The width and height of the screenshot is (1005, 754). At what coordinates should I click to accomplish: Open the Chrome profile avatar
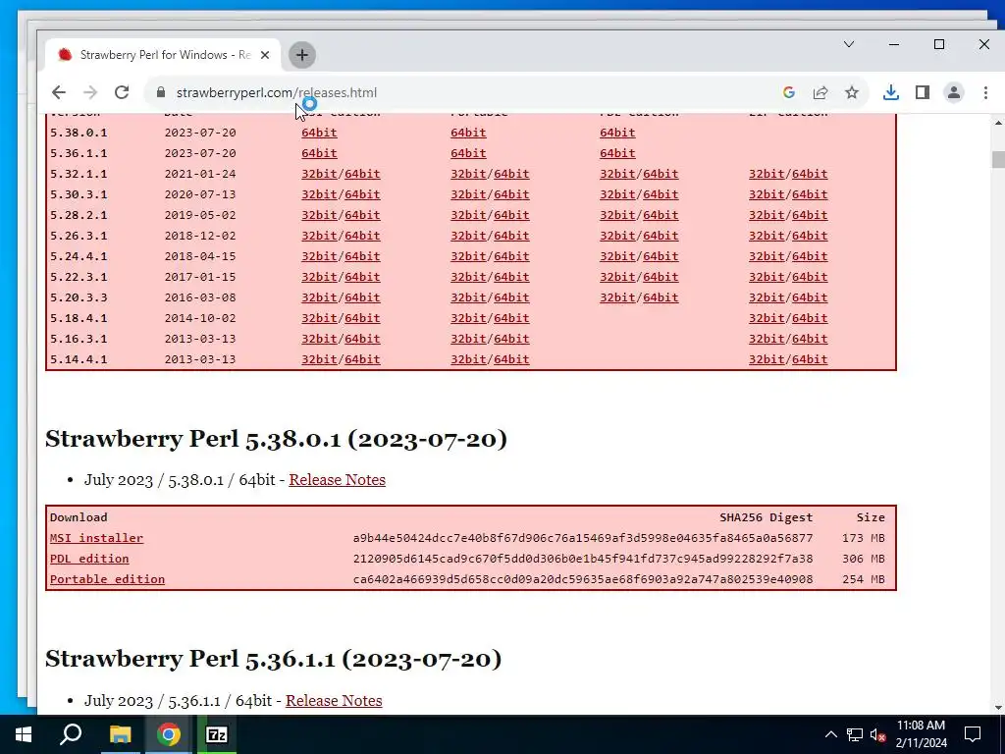click(954, 92)
